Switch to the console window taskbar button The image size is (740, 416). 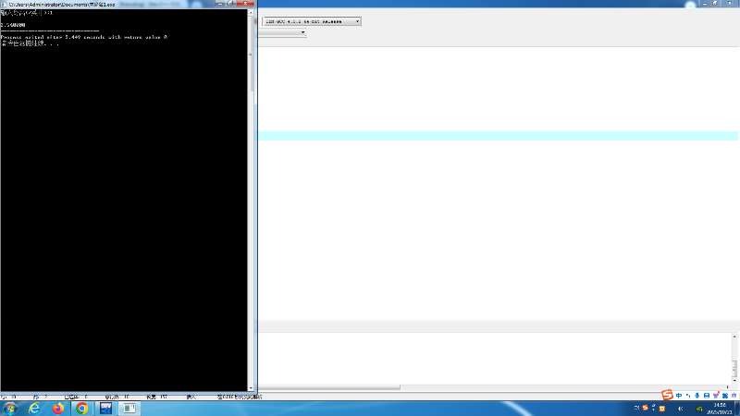[x=129, y=409]
